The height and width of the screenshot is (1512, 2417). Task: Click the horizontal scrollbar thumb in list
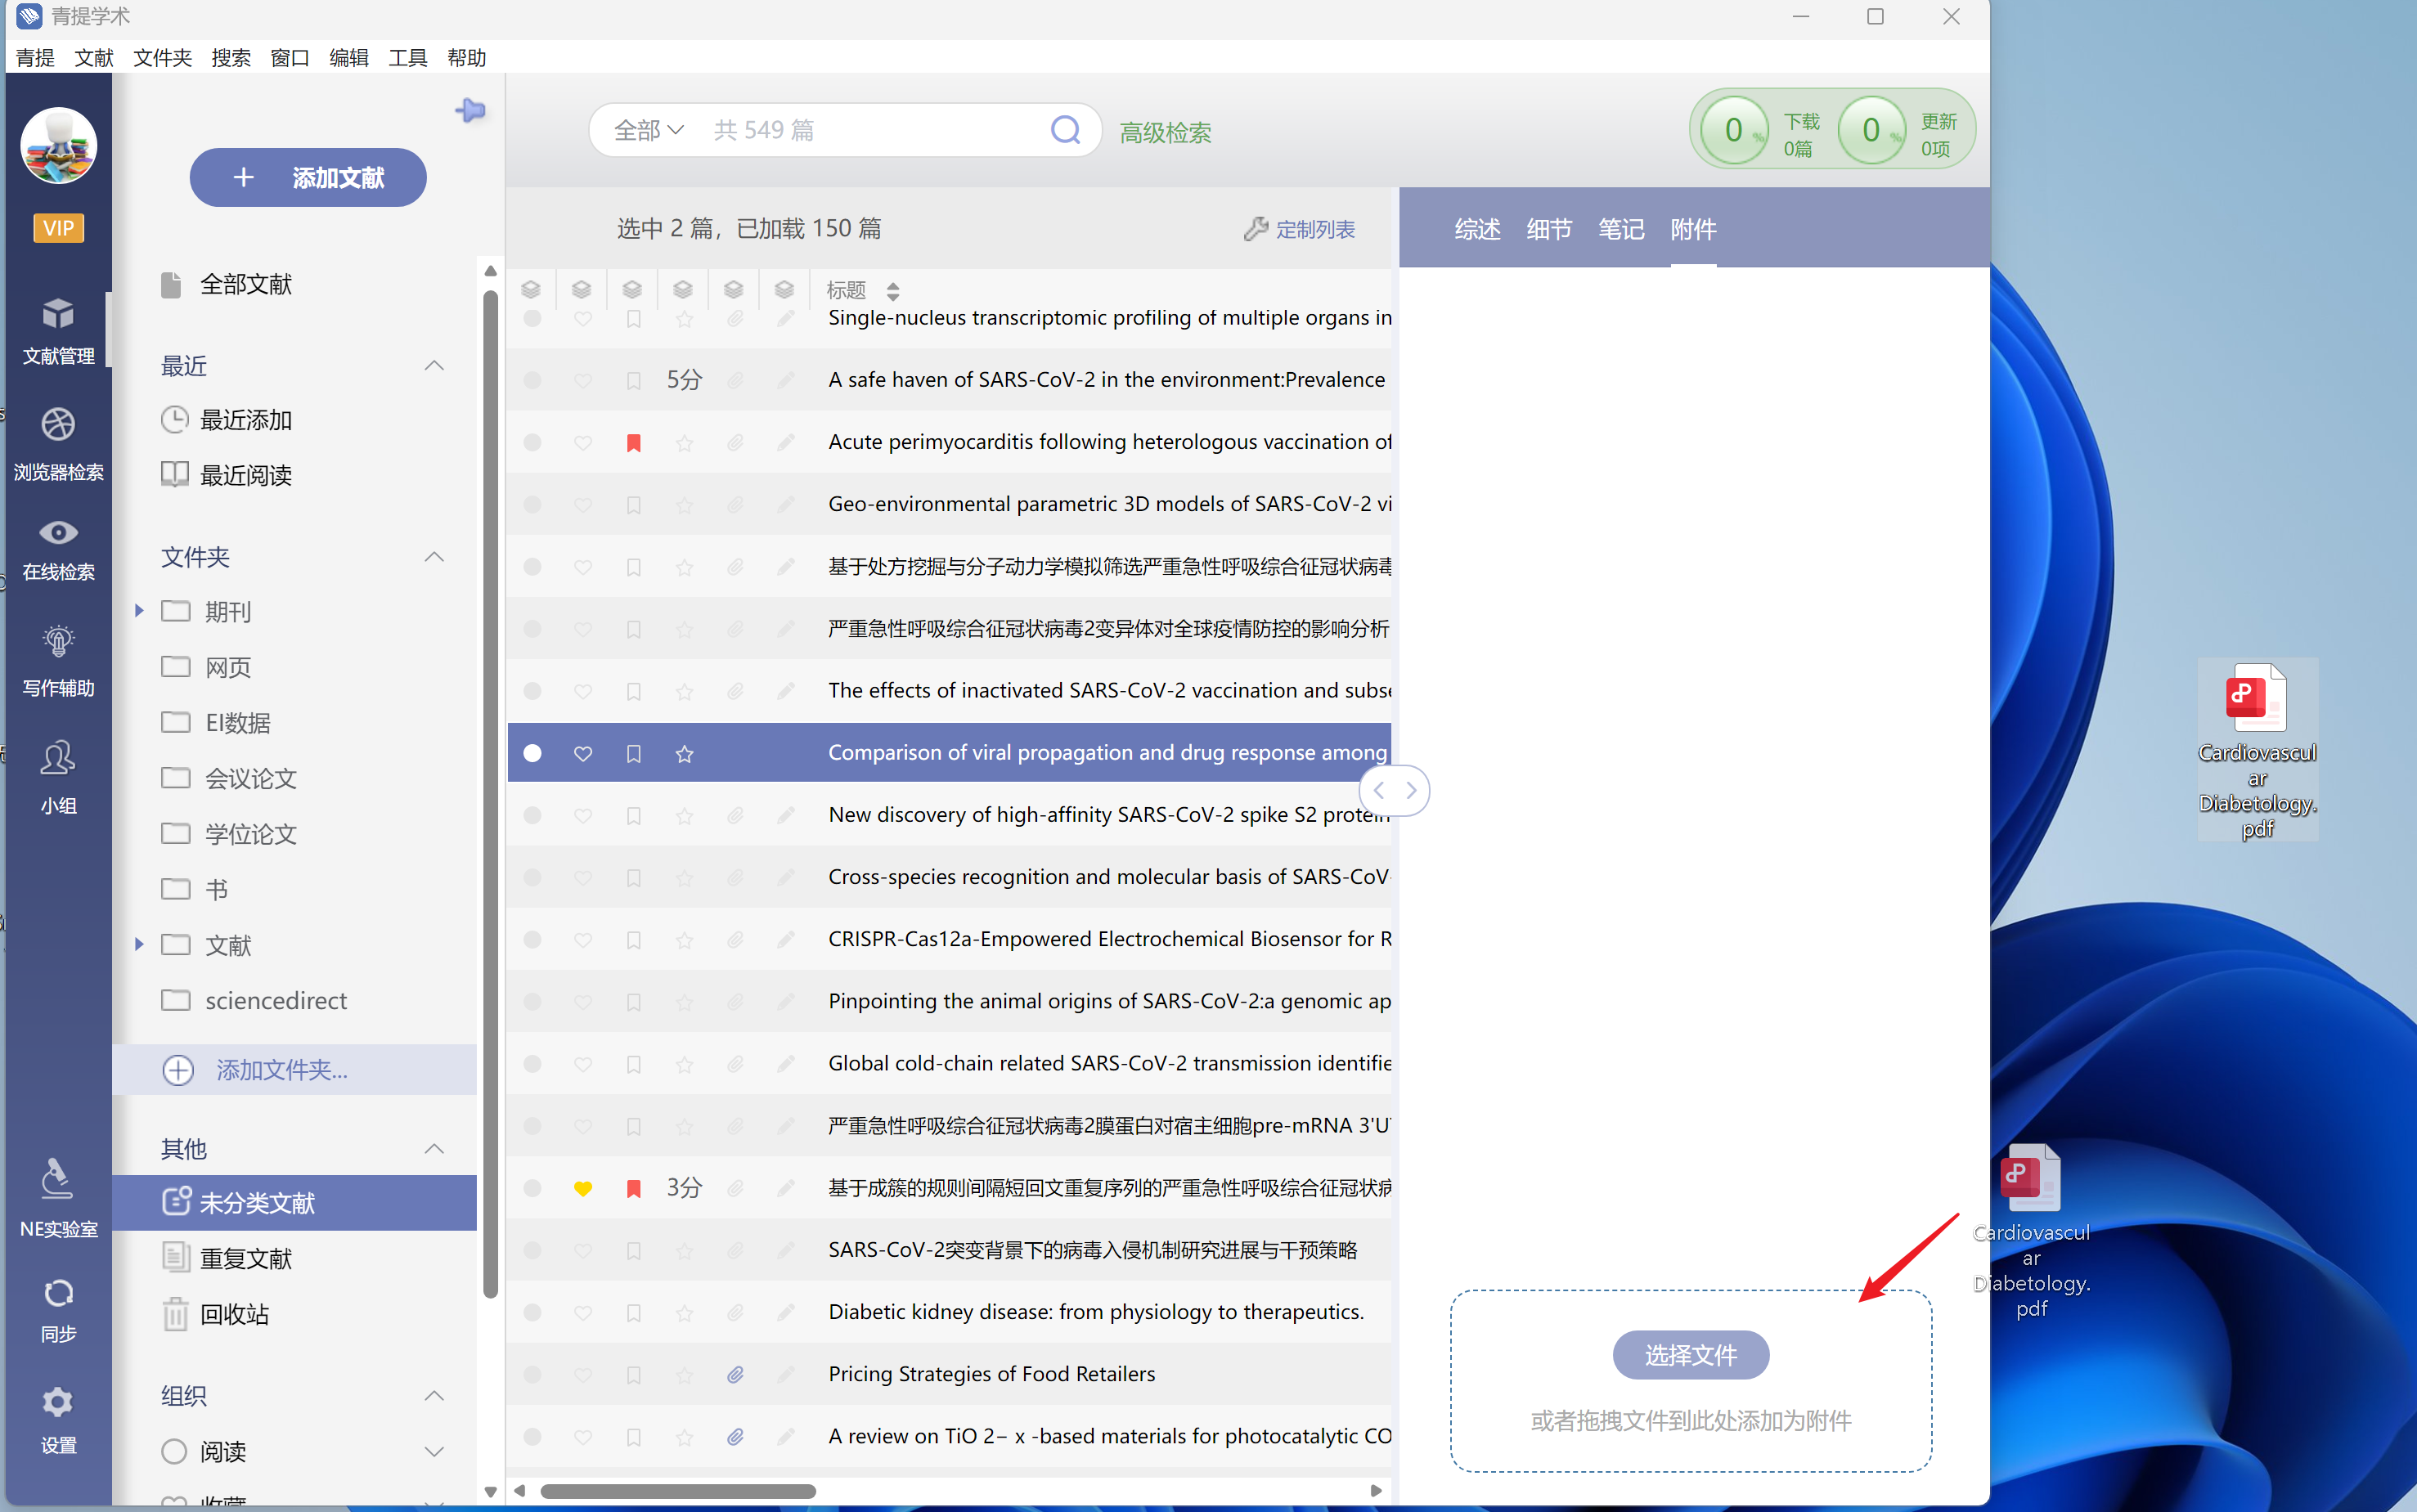(677, 1491)
